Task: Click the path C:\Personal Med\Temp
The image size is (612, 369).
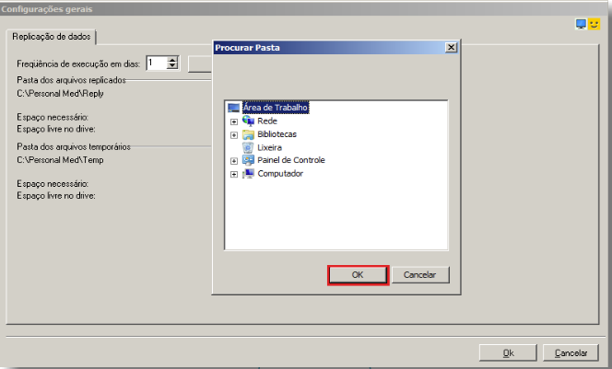Action: (60, 160)
